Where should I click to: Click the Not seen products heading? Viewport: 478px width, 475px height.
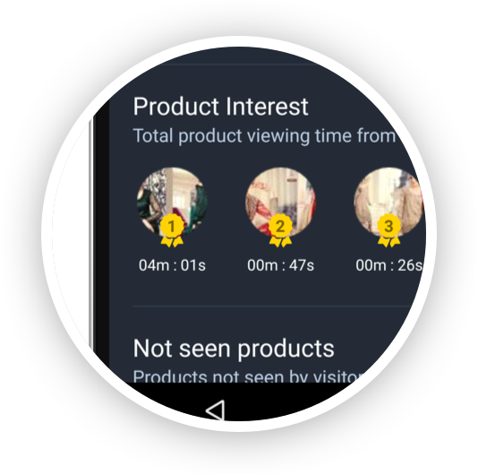coord(234,349)
